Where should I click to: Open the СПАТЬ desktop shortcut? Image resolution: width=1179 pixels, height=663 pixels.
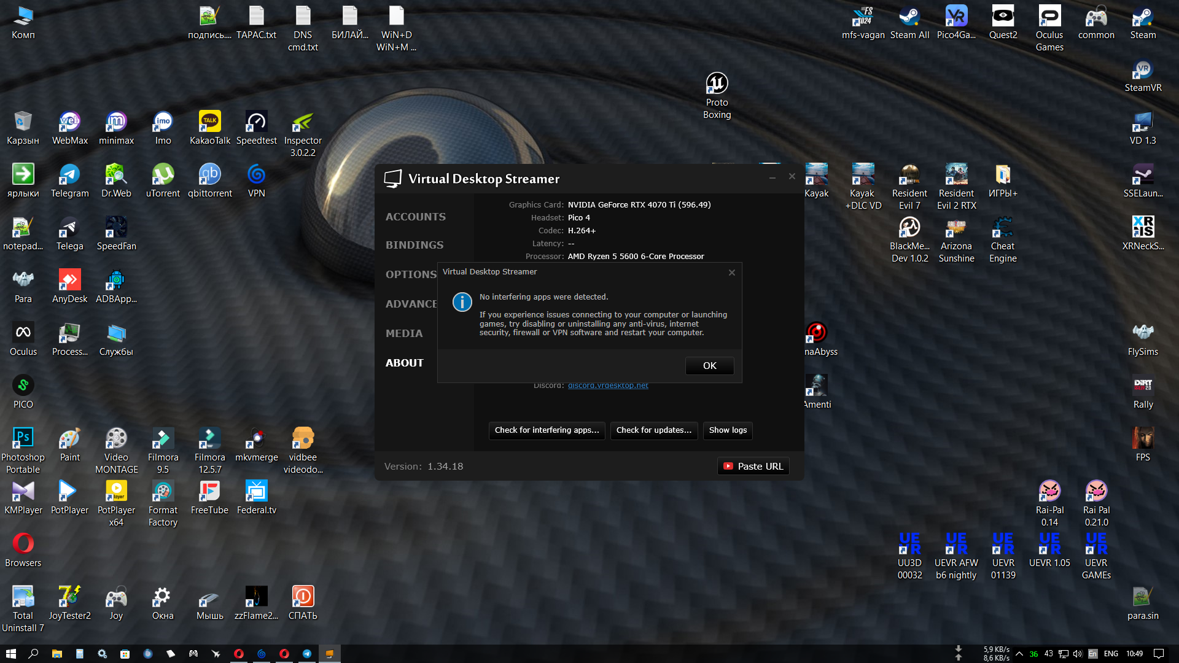point(303,603)
